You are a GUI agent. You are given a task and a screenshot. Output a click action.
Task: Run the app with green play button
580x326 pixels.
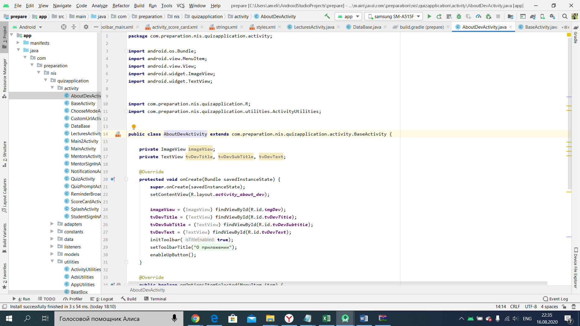point(429,16)
